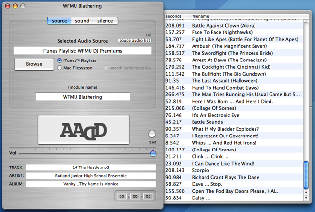This screenshot has height=212, width=315.
Task: Select Here I Was Born row
Action: (x=234, y=101)
